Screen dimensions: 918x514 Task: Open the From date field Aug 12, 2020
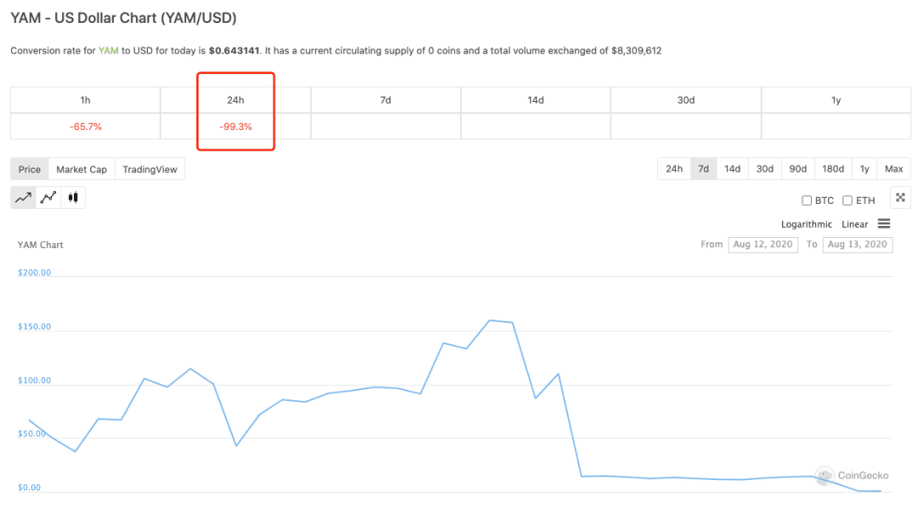point(762,244)
